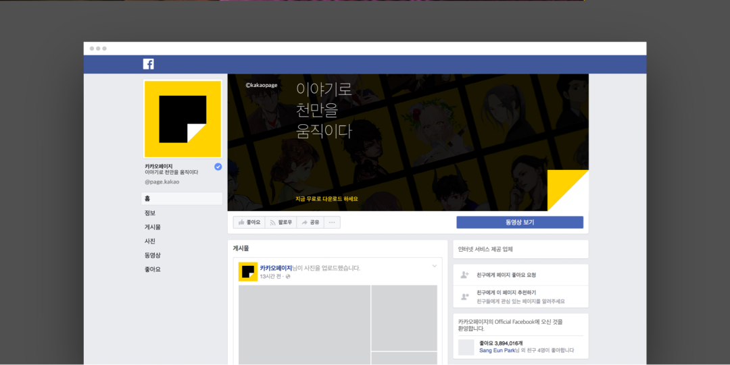The width and height of the screenshot is (730, 365).
Task: Click the Facebook logo in header
Action: [x=149, y=64]
